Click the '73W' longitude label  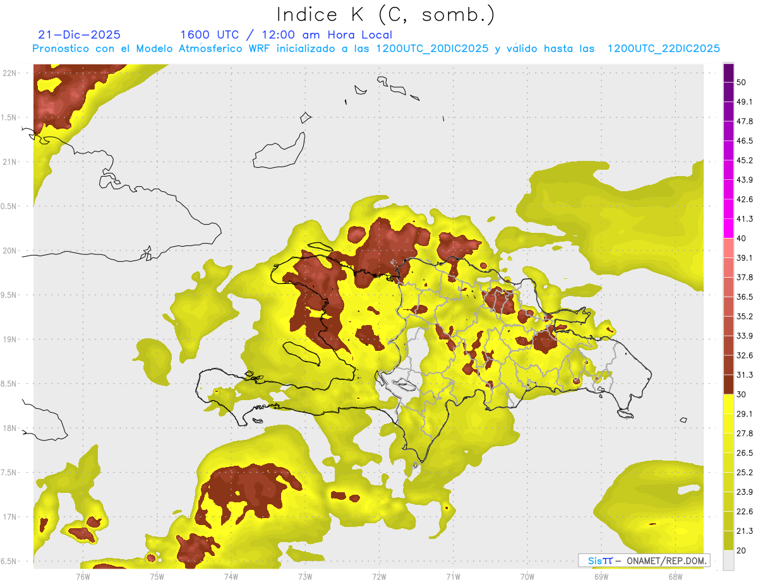[305, 577]
